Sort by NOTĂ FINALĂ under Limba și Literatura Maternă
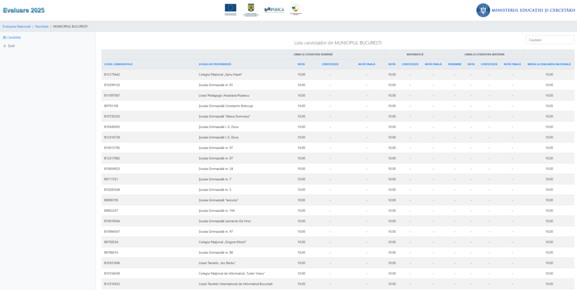Viewport: 577px width, 290px height. pos(512,64)
